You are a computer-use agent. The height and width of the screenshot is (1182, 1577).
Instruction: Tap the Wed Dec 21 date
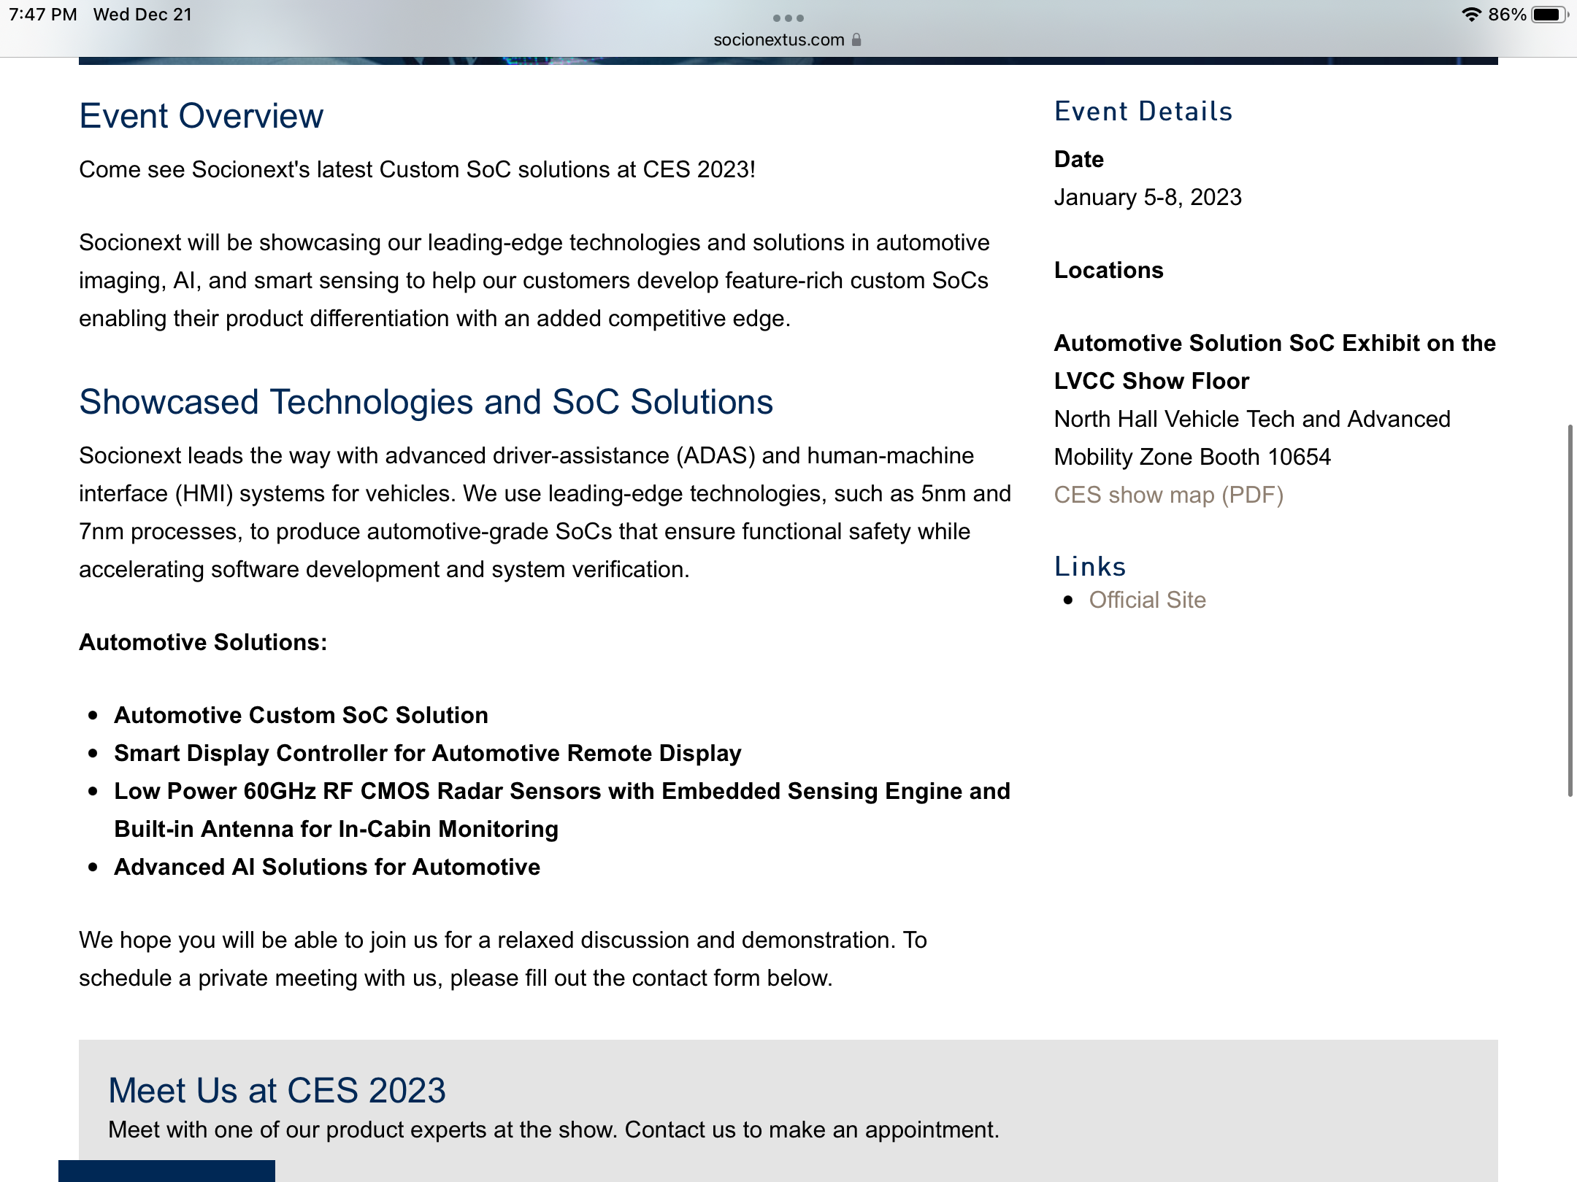pos(142,15)
